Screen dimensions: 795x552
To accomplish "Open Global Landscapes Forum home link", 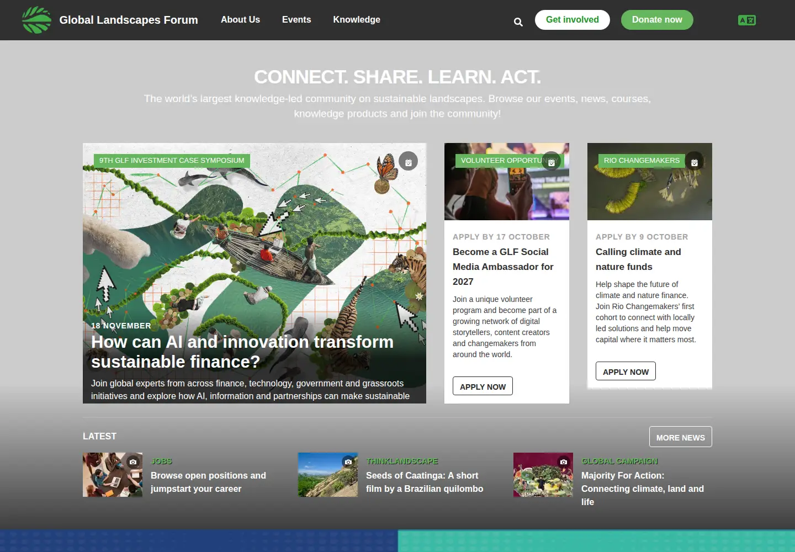I will 129,20.
